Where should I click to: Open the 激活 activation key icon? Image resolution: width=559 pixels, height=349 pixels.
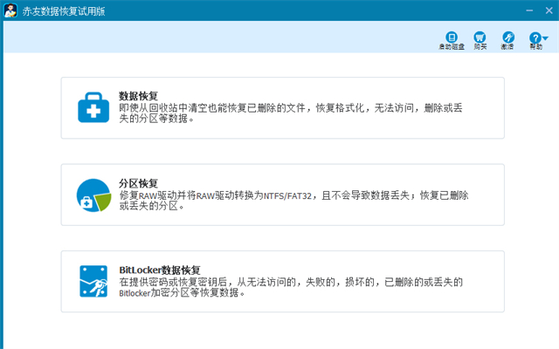[x=508, y=37]
